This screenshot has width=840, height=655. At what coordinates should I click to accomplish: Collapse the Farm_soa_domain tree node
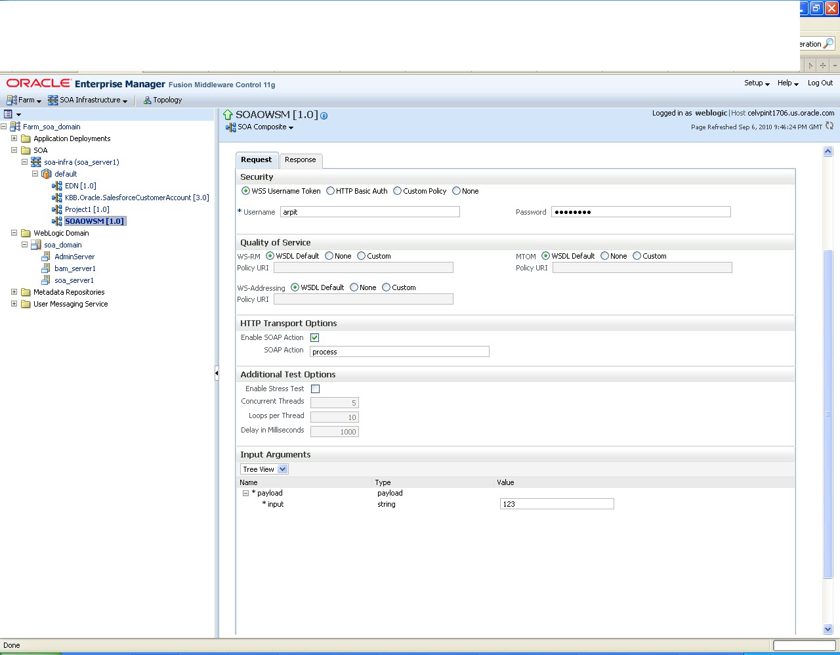click(4, 127)
